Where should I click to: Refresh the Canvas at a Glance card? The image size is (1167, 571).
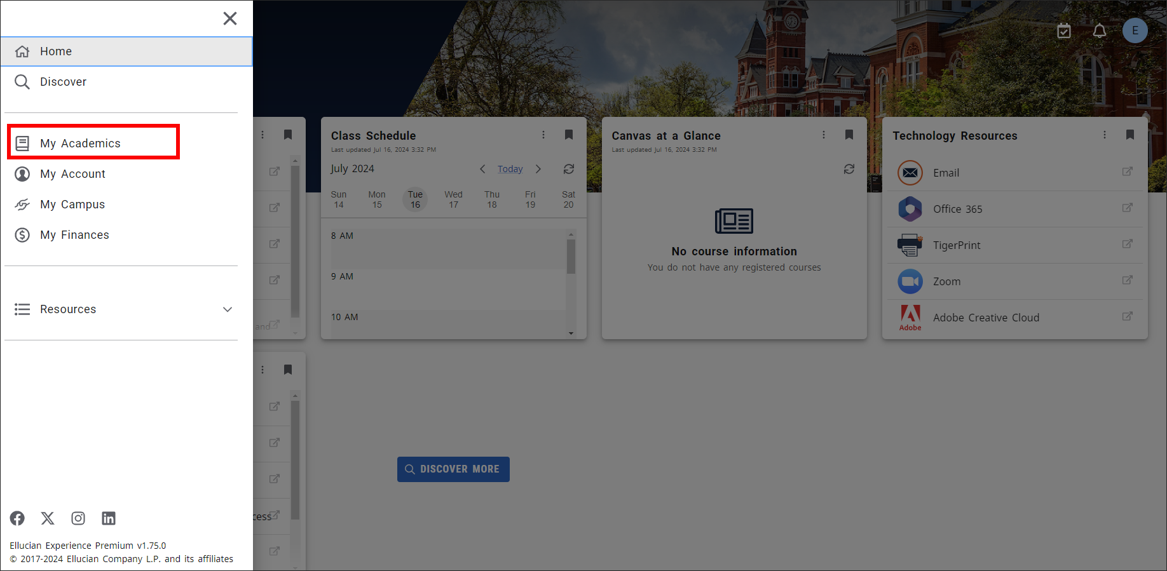[849, 169]
